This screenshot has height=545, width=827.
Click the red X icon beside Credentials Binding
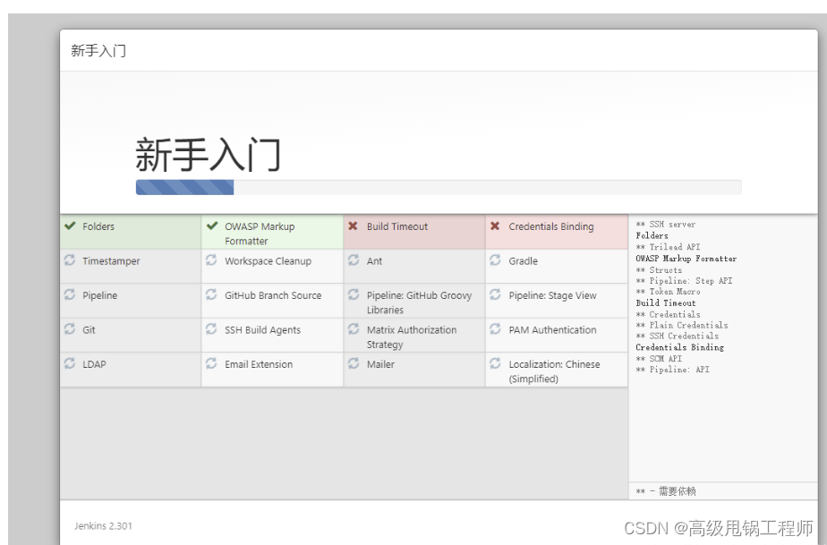tap(495, 226)
